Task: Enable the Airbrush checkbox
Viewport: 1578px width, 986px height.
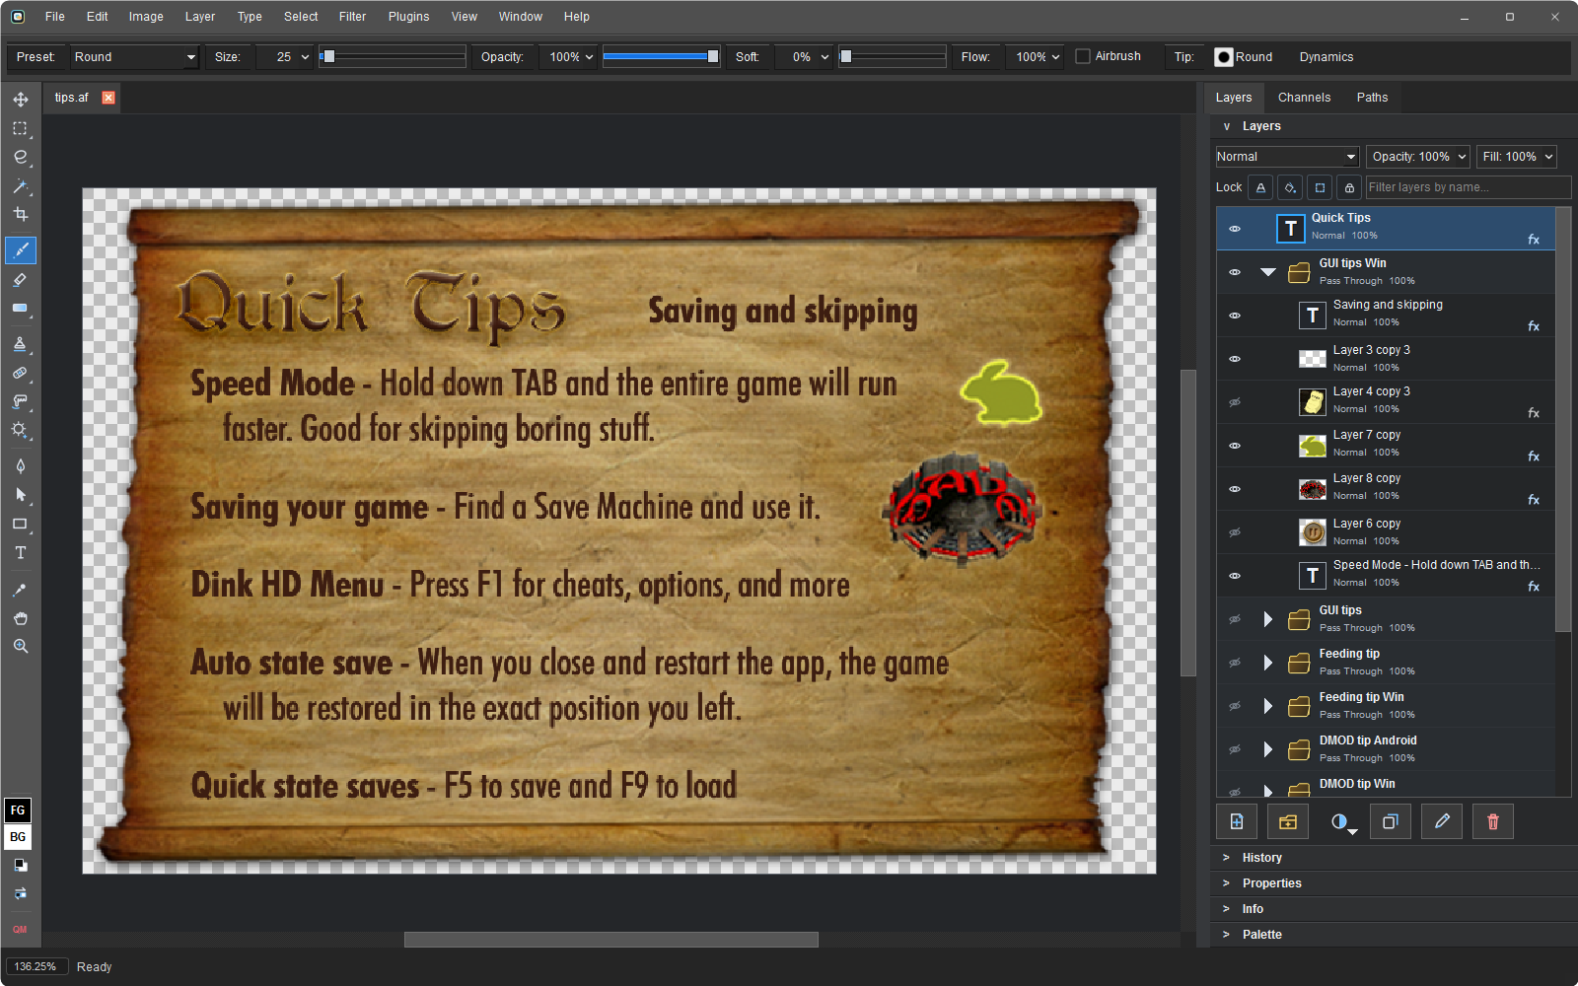Action: coord(1083,56)
